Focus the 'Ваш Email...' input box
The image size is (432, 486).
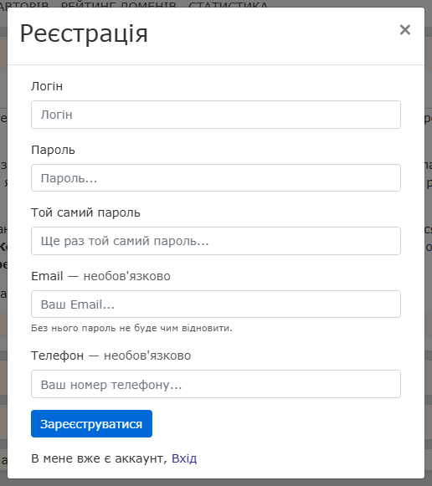[x=216, y=304]
